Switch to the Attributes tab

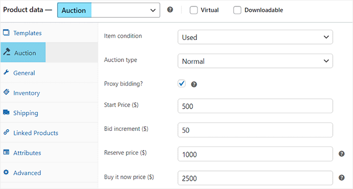pos(49,153)
